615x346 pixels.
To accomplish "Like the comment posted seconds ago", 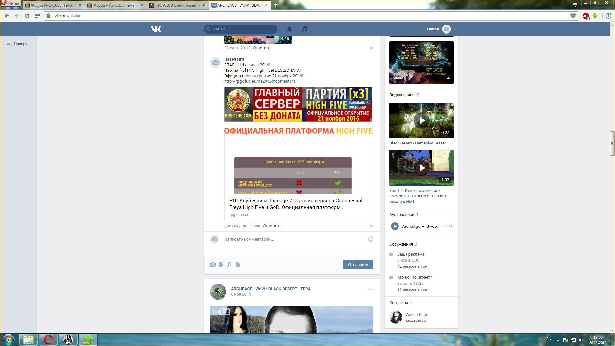I will (x=371, y=226).
